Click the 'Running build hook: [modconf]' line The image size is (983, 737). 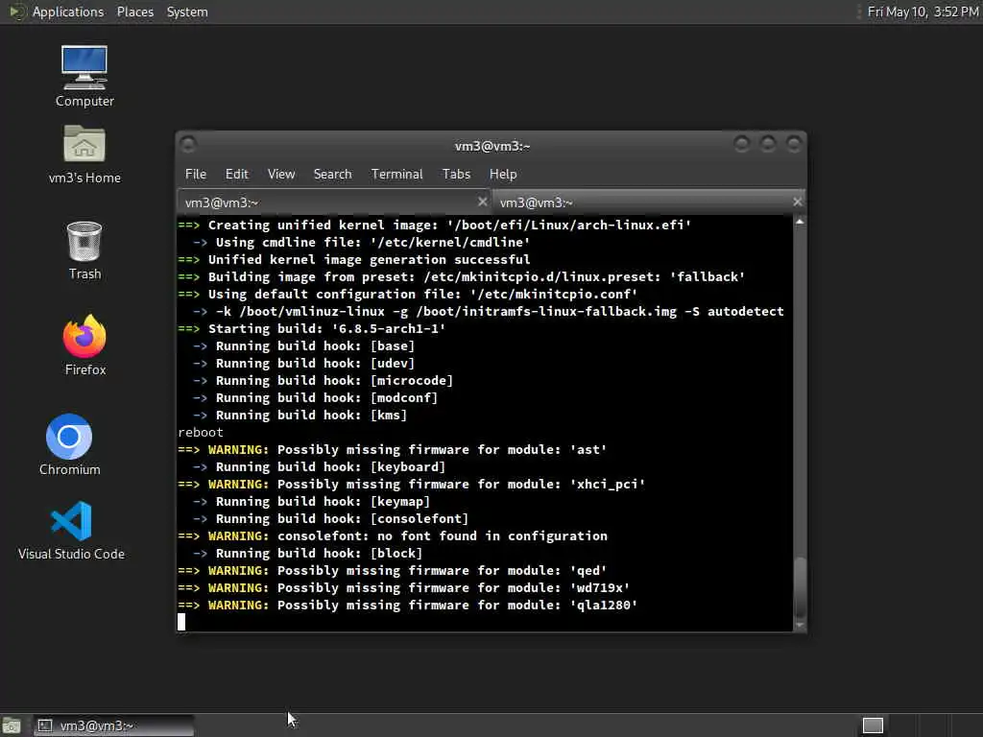[x=315, y=397]
